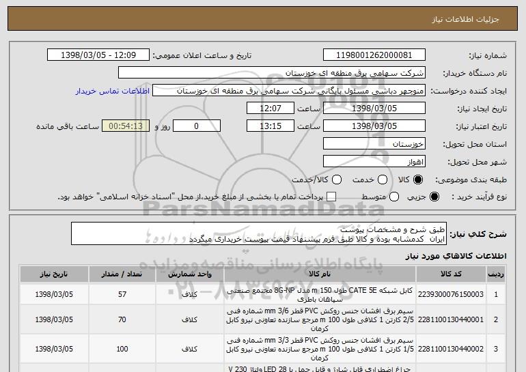Click remaining time countdown 00:54:13
This screenshot has height=372, width=526.
126,126
